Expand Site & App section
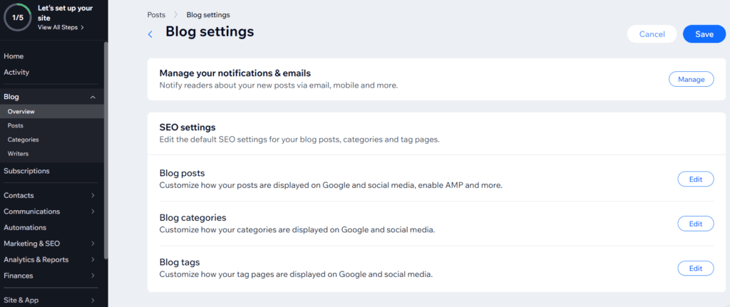Image resolution: width=730 pixels, height=307 pixels. 93,300
